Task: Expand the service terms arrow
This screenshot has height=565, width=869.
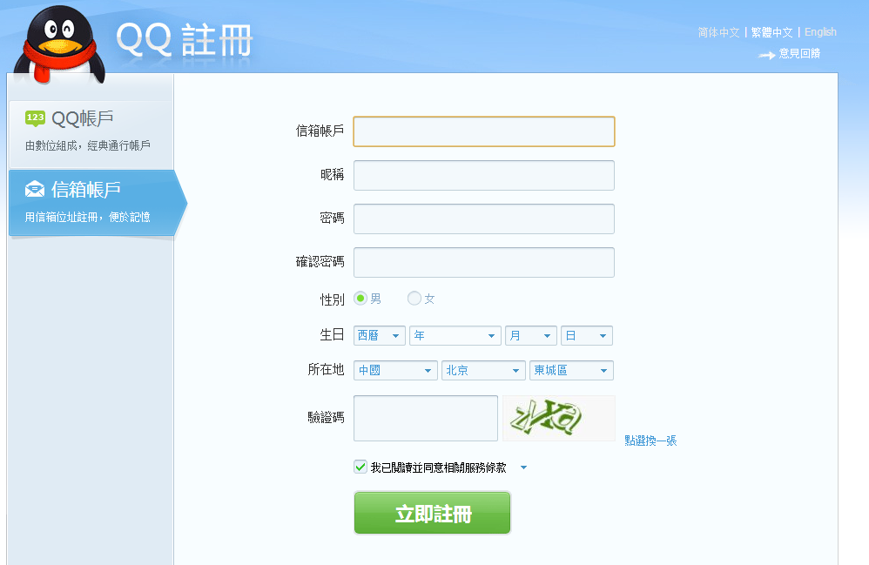Action: coord(523,467)
